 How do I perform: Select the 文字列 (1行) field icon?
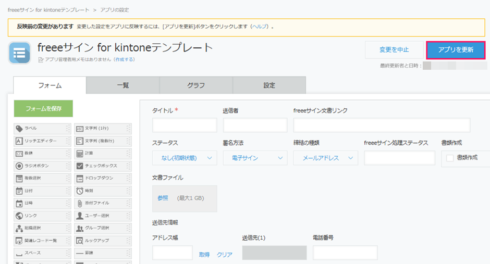[x=80, y=129]
